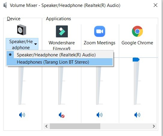163x136 pixels.
Task: Mute Zoom Meetings audio
Action: pyautogui.click(x=99, y=115)
